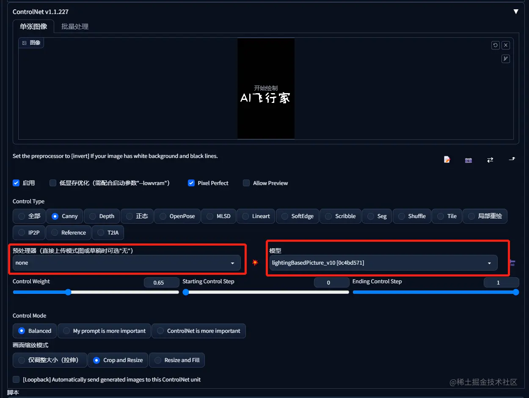Click the brush pen icon on canvas
This screenshot has height=398, width=529.
click(x=506, y=59)
